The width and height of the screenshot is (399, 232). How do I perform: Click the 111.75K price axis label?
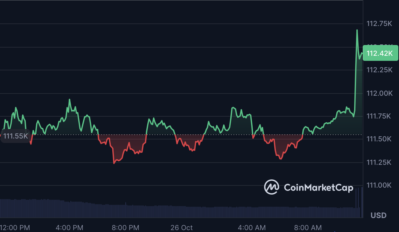click(379, 116)
